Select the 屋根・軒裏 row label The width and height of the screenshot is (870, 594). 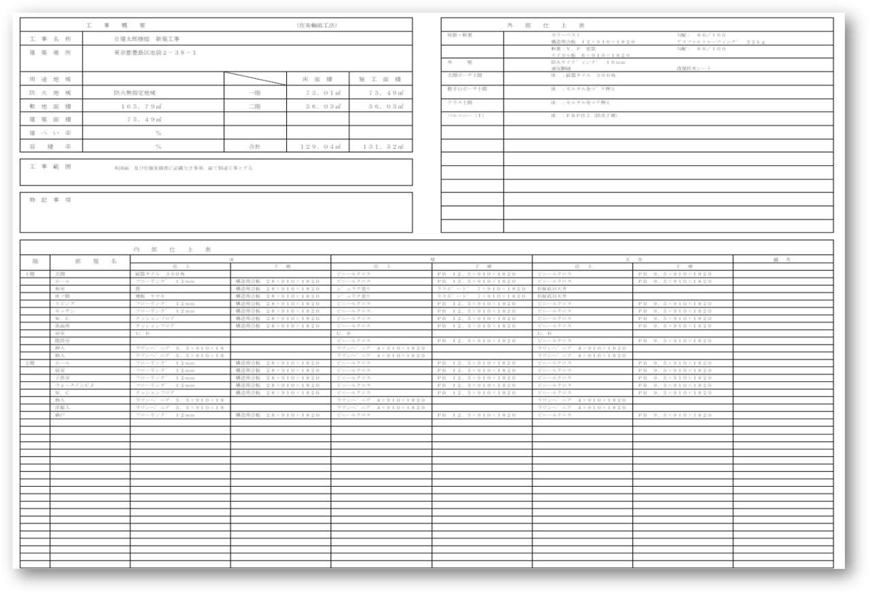pos(460,34)
